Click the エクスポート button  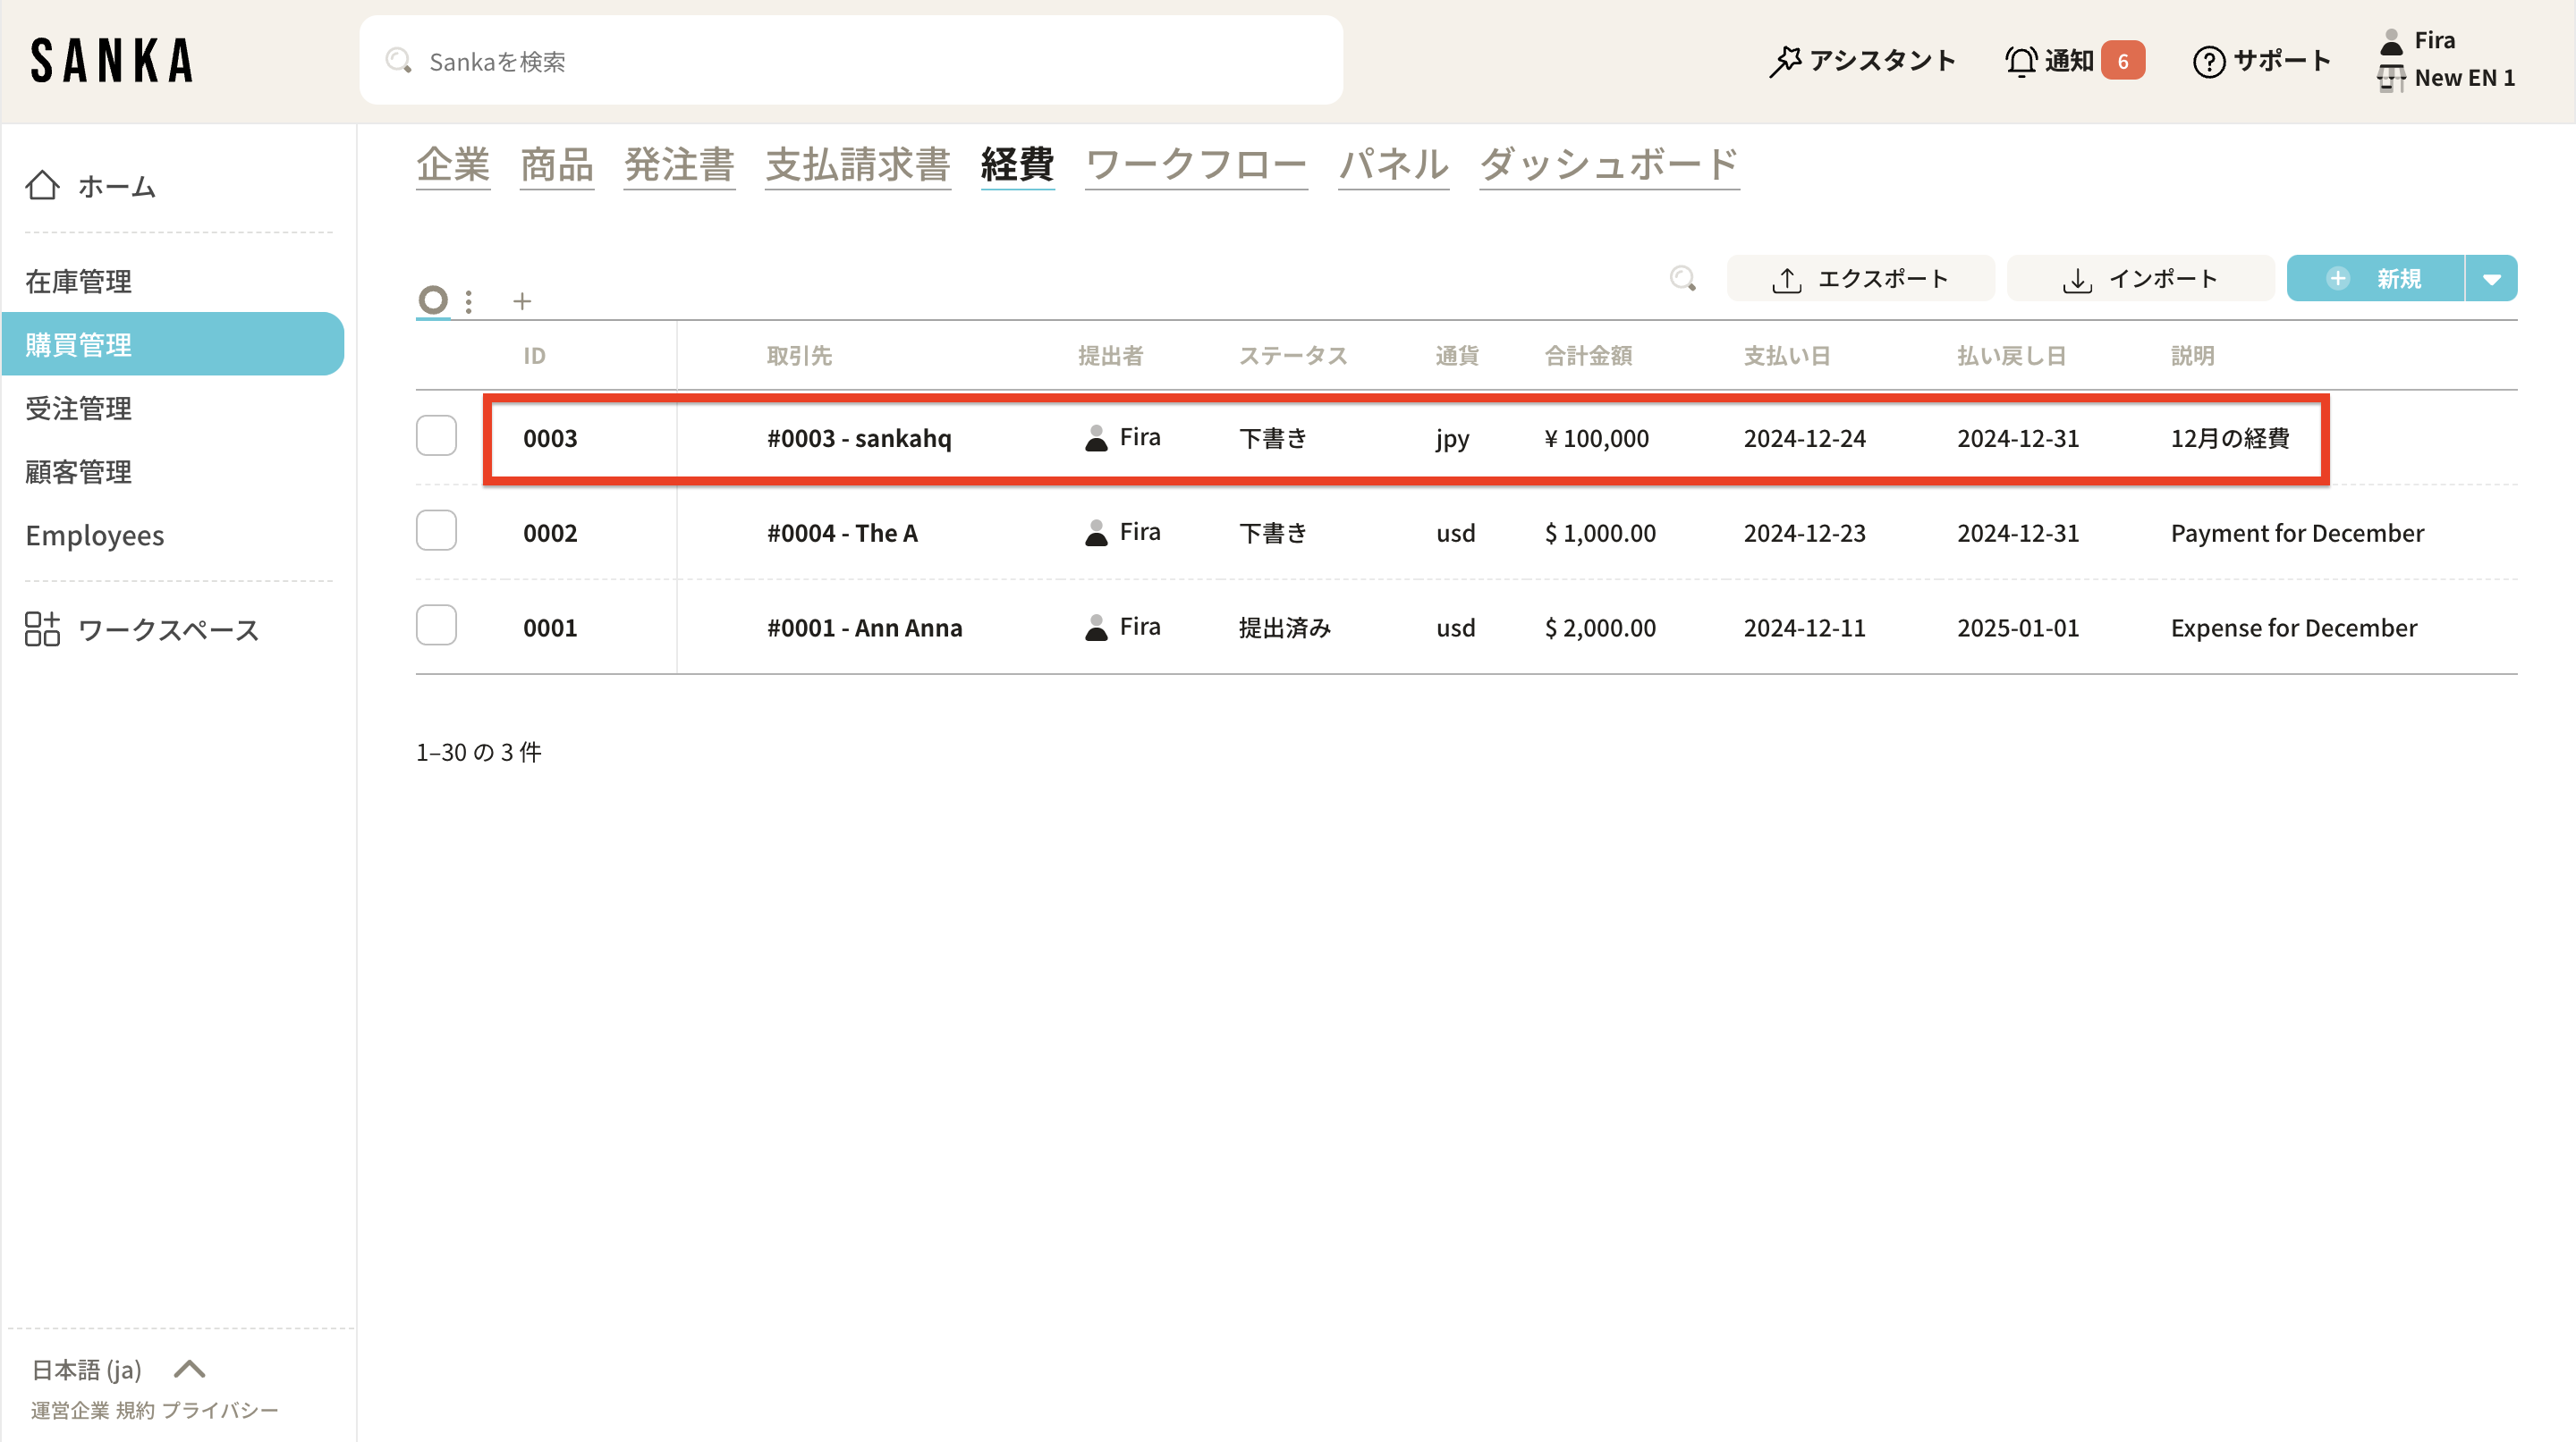coord(1860,279)
